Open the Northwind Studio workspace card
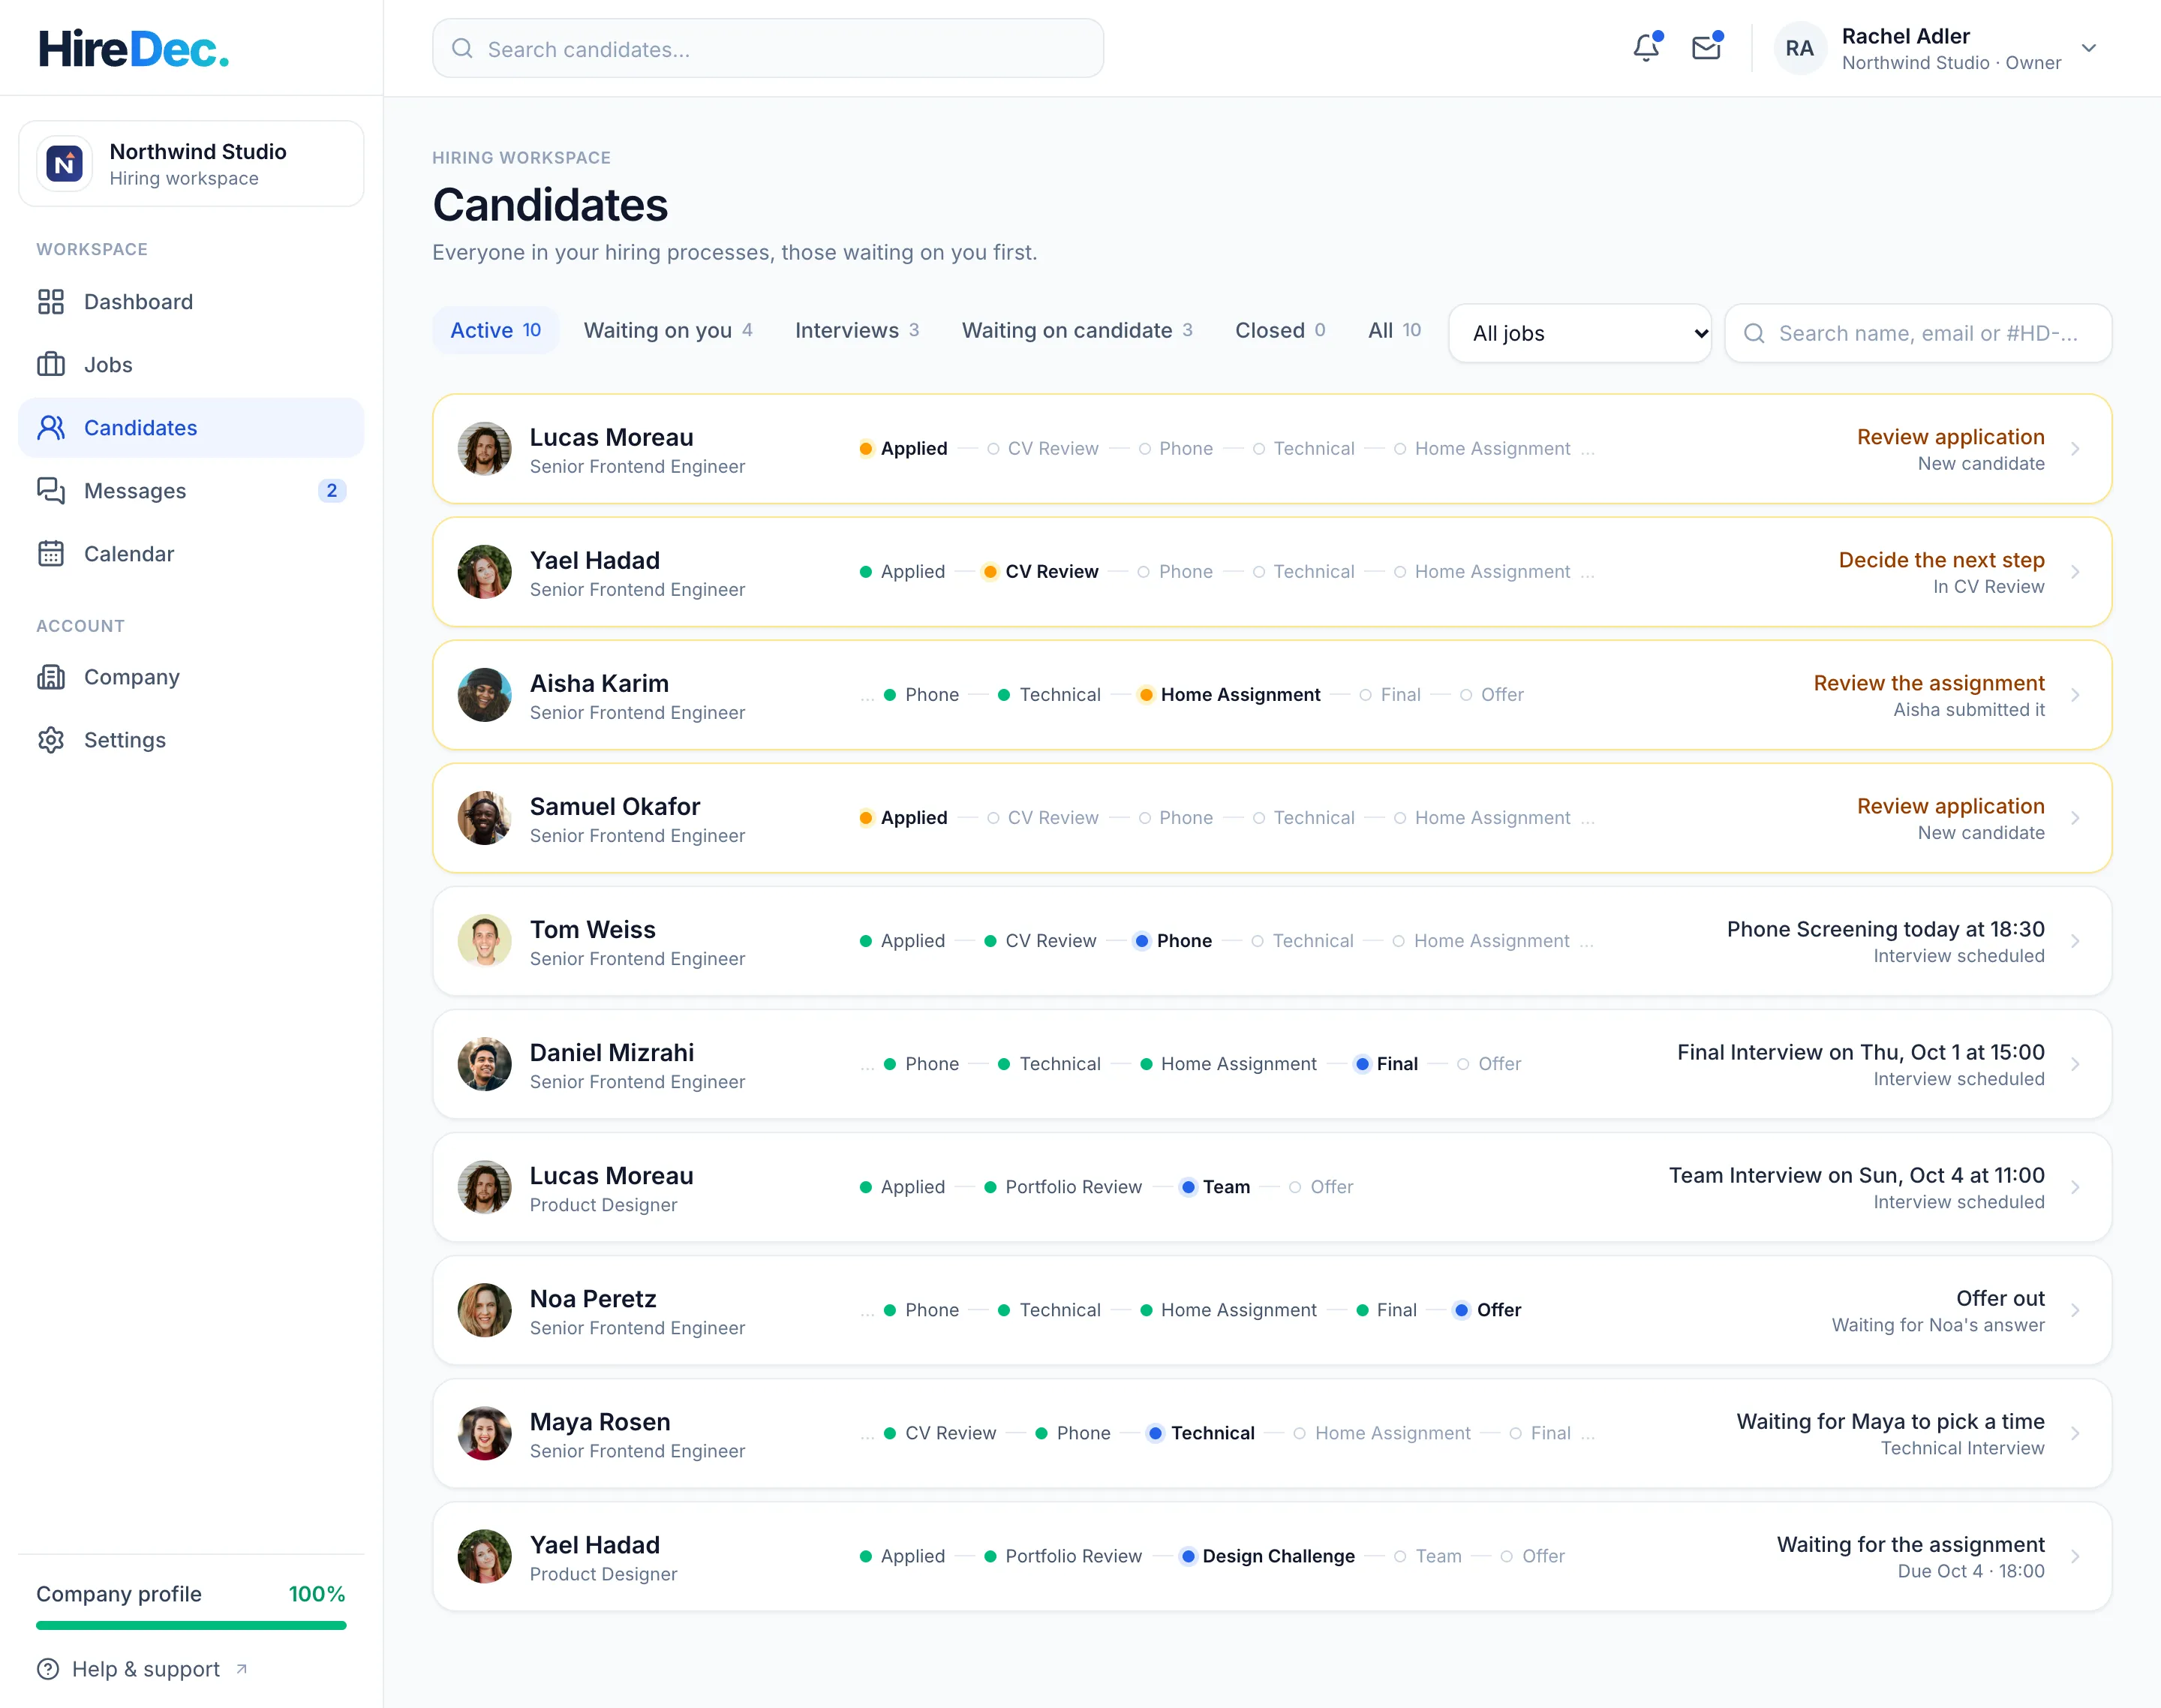This screenshot has height=1708, width=2161. click(x=191, y=164)
